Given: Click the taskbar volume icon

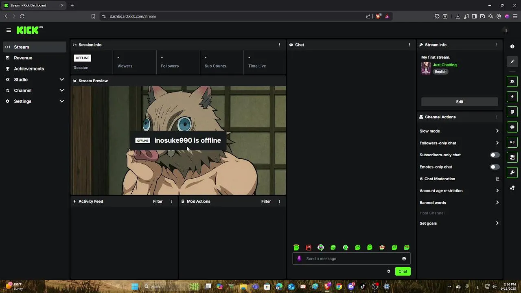Looking at the screenshot, I should click(x=494, y=286).
